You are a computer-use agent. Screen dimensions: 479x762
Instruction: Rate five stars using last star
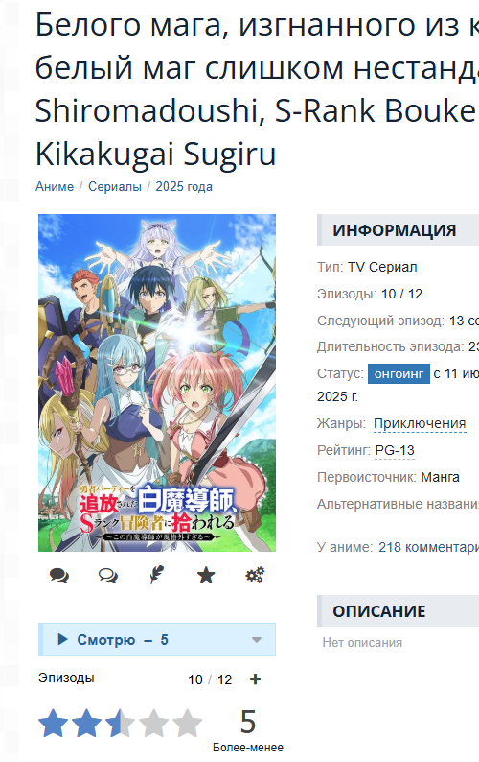pos(187,723)
